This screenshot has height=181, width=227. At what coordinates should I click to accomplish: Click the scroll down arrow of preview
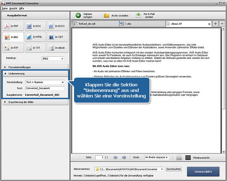point(223,152)
